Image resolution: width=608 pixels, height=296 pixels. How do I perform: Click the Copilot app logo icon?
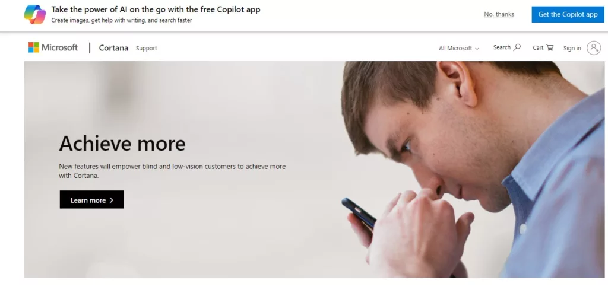(35, 14)
